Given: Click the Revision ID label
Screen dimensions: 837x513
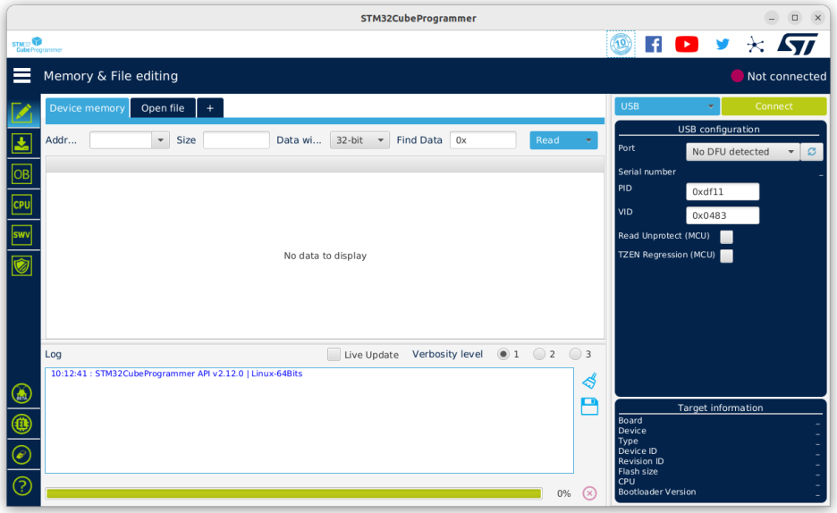Looking at the screenshot, I should [641, 461].
